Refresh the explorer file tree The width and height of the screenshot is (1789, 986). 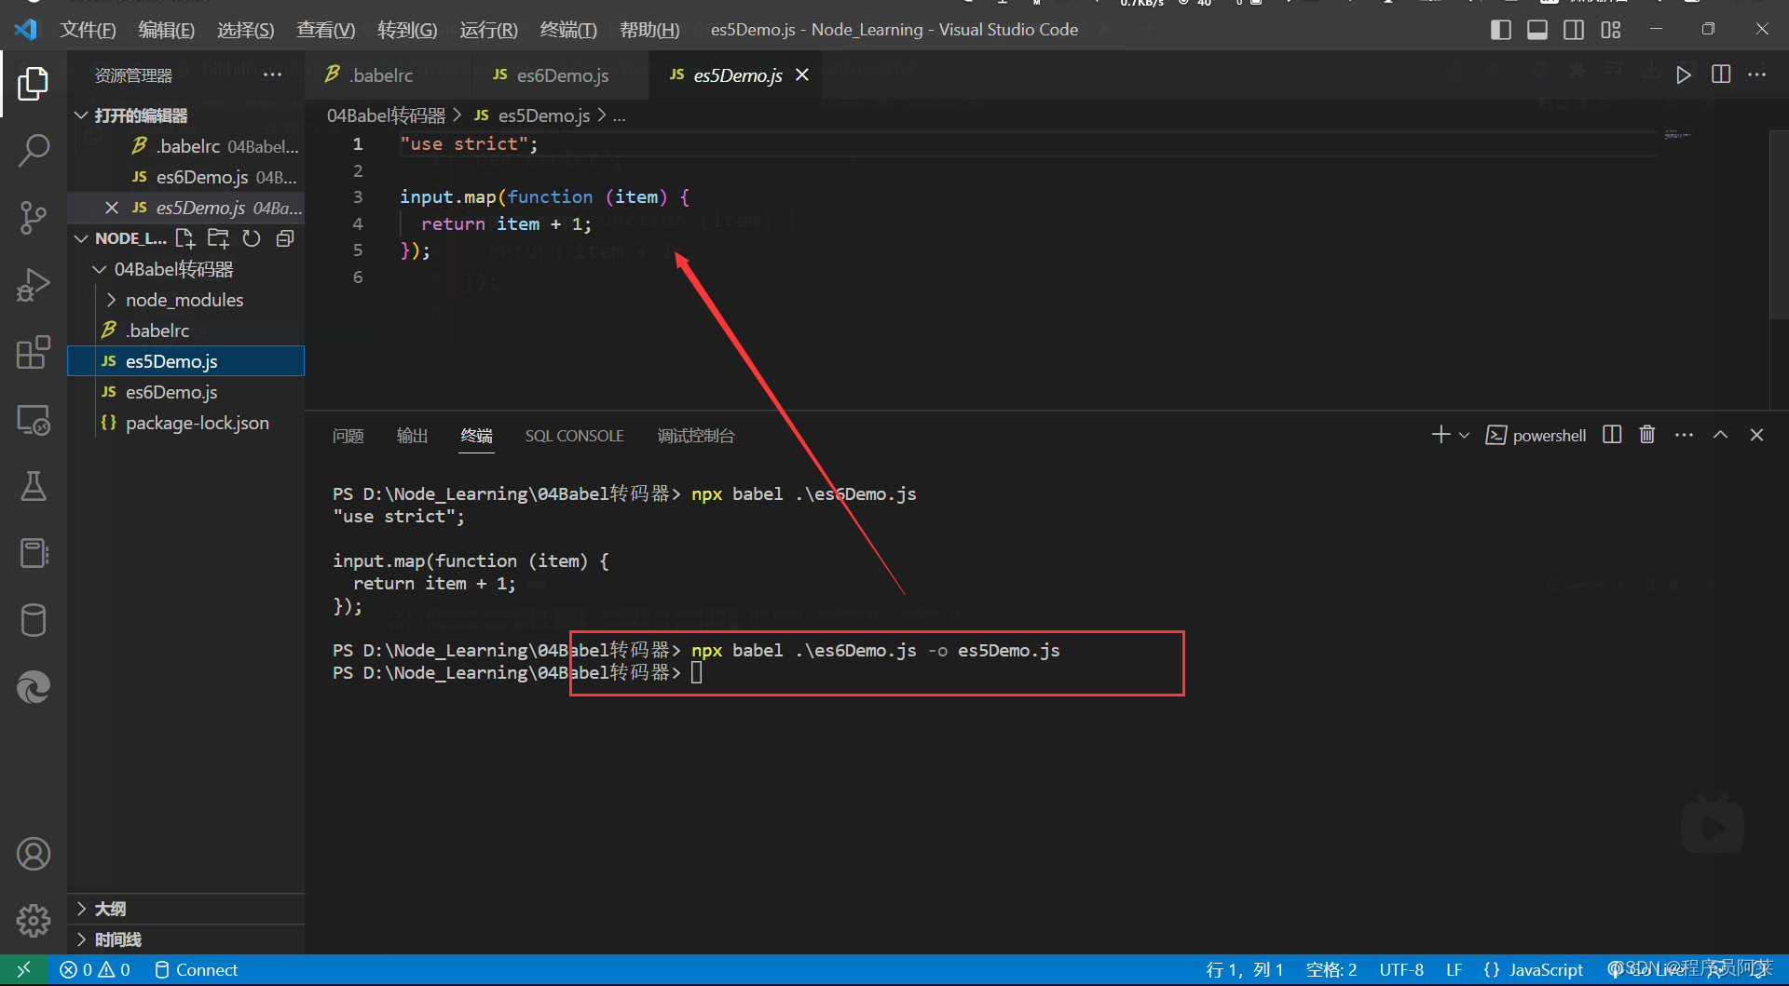252,238
